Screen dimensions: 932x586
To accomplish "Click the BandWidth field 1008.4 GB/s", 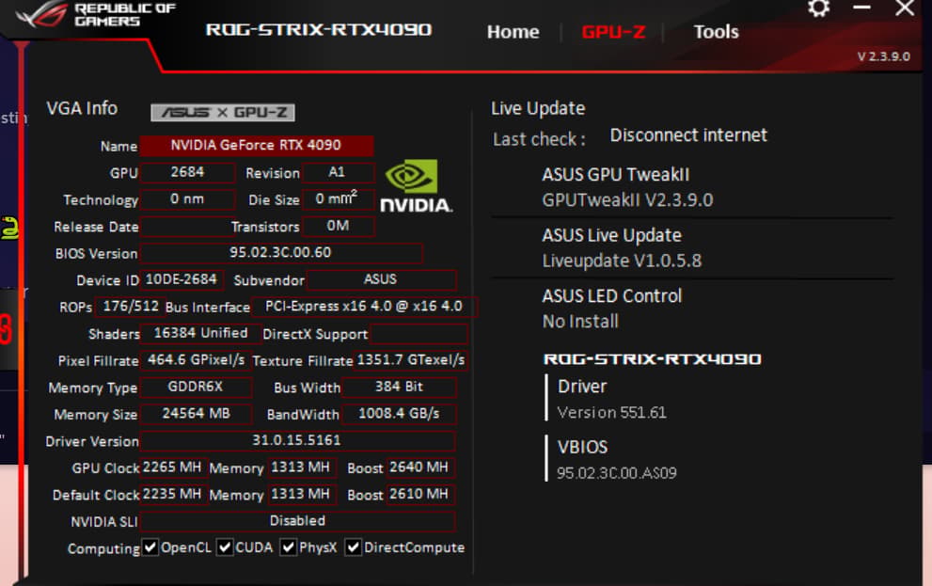I will (398, 414).
